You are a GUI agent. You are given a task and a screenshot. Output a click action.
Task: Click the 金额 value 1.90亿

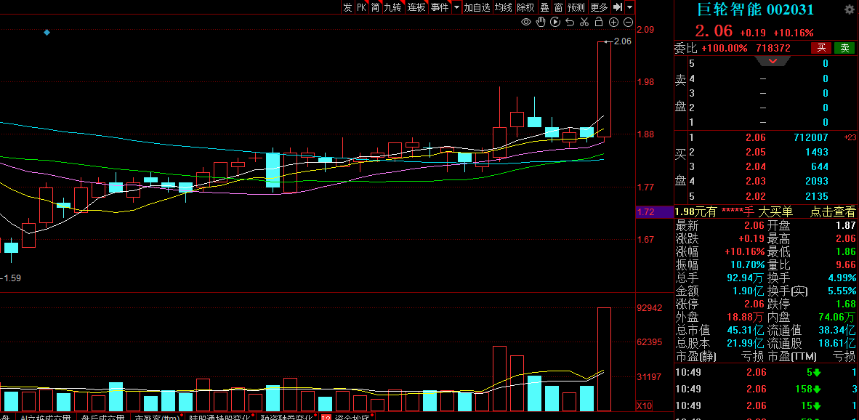[748, 291]
